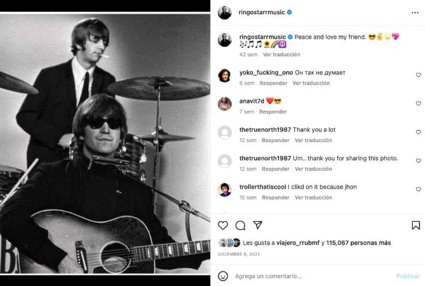Save post with the bookmark icon
425x286 pixels.
click(416, 225)
